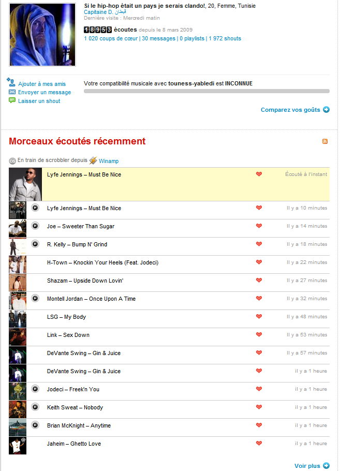
Task: Click the speech bubble icon beside Laisser un shout
Action: (12, 100)
